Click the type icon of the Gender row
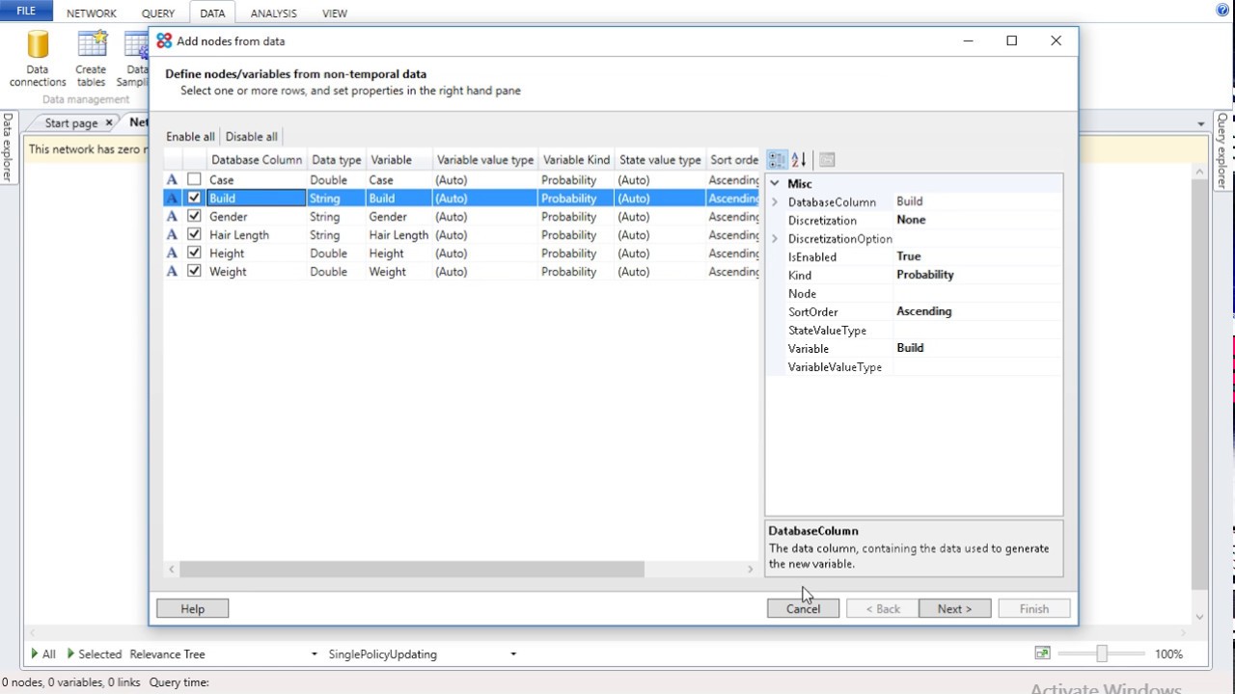The image size is (1235, 694). point(173,217)
